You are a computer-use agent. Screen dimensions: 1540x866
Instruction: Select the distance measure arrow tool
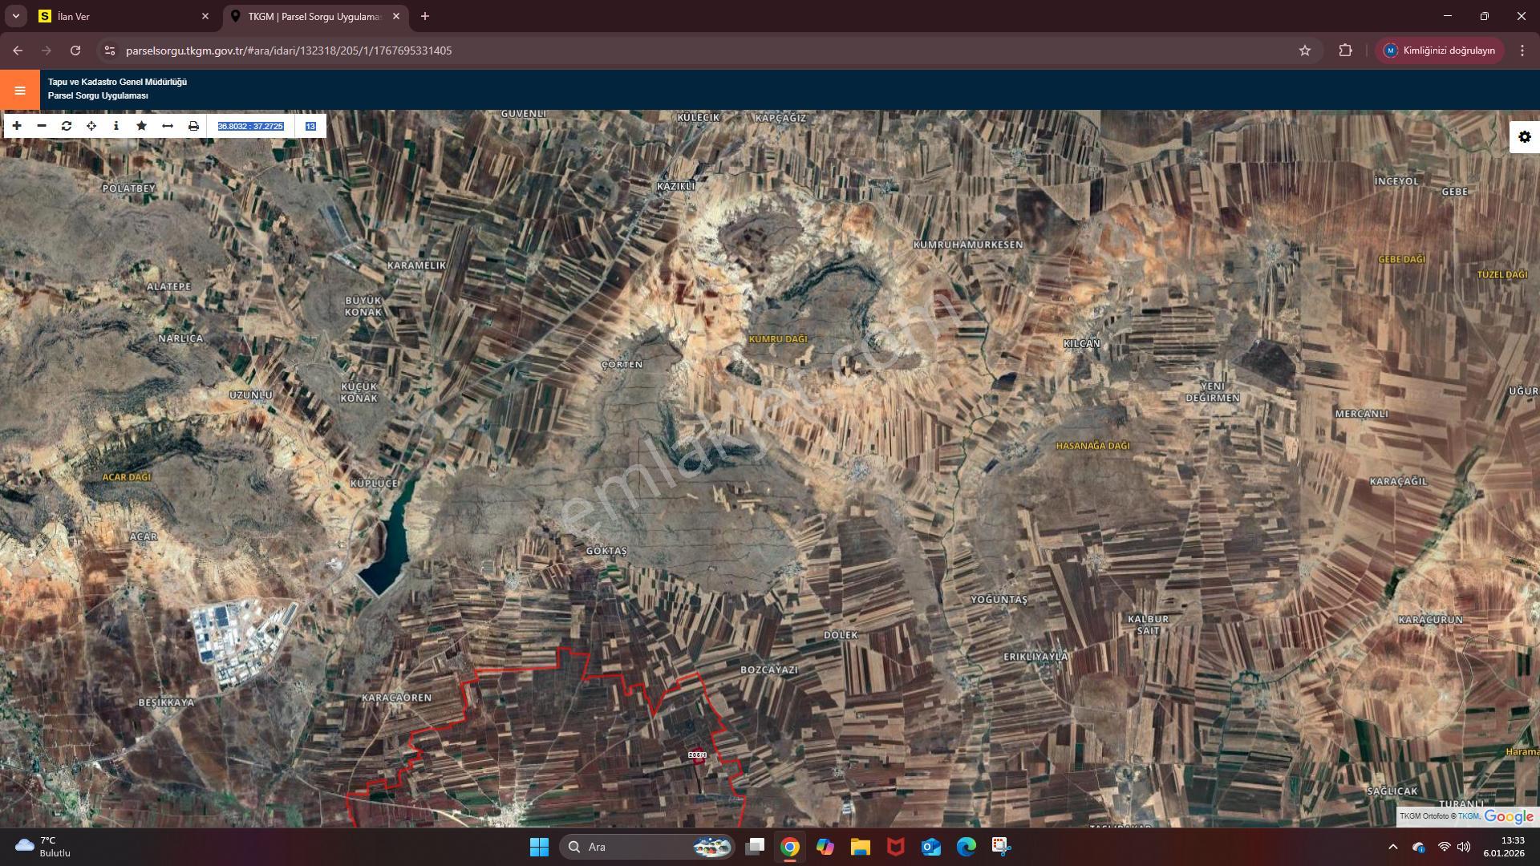point(168,126)
